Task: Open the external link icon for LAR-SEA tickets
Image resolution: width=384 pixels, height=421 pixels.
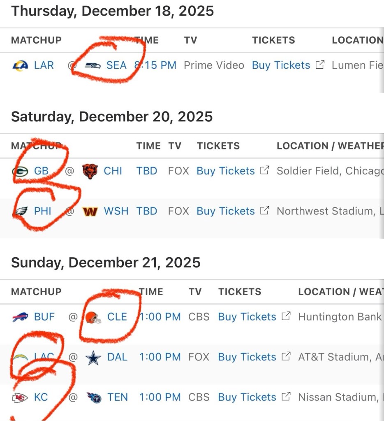Action: (x=320, y=65)
